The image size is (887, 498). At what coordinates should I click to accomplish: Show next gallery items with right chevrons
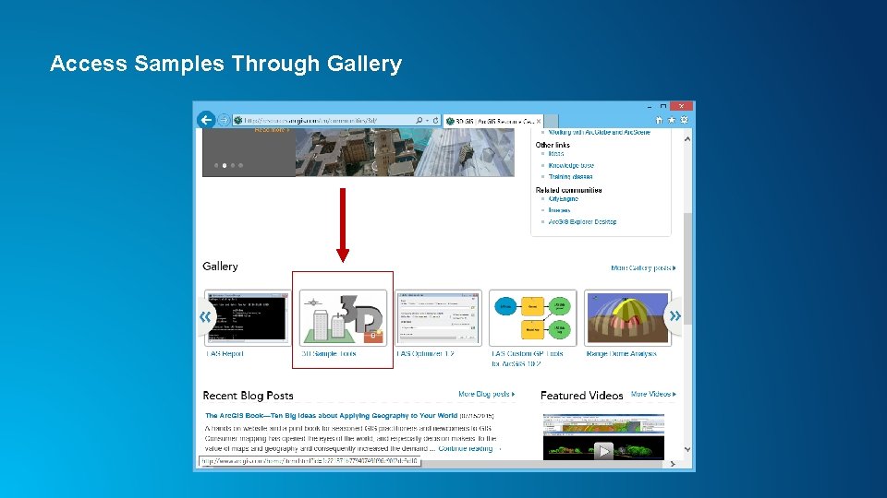pos(674,315)
